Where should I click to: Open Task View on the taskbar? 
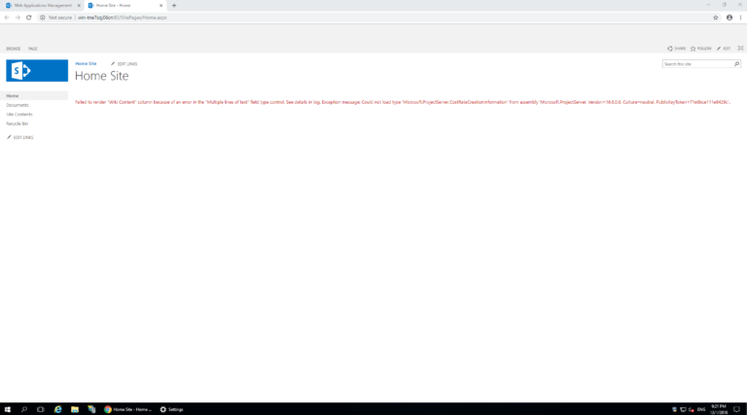click(x=41, y=409)
